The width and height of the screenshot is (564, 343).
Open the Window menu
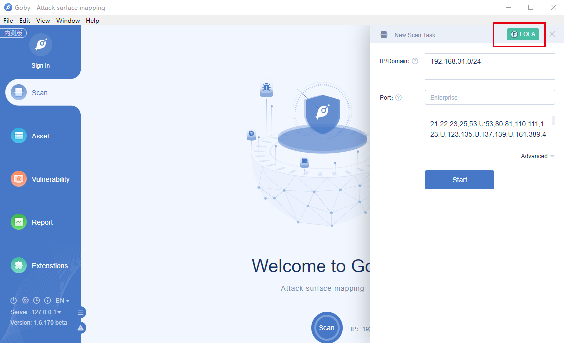[68, 20]
